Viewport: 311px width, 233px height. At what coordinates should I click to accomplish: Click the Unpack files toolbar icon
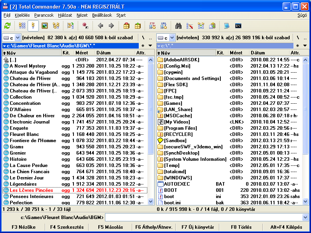pyautogui.click(x=138, y=26)
